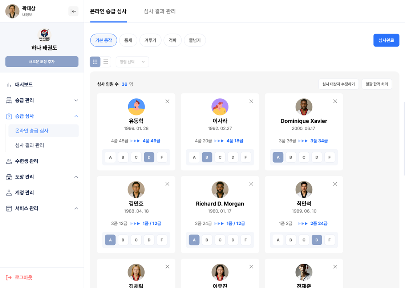Remove 최민석 card with X
The image size is (405, 288).
click(335, 184)
